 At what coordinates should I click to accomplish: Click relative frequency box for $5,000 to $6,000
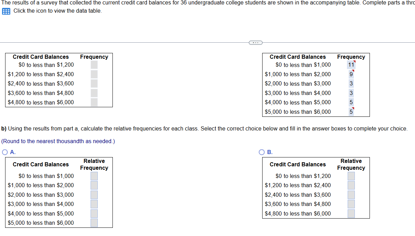[x=94, y=223]
